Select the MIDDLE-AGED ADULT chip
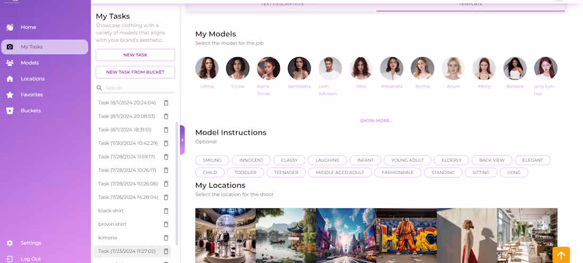 pyautogui.click(x=340, y=173)
